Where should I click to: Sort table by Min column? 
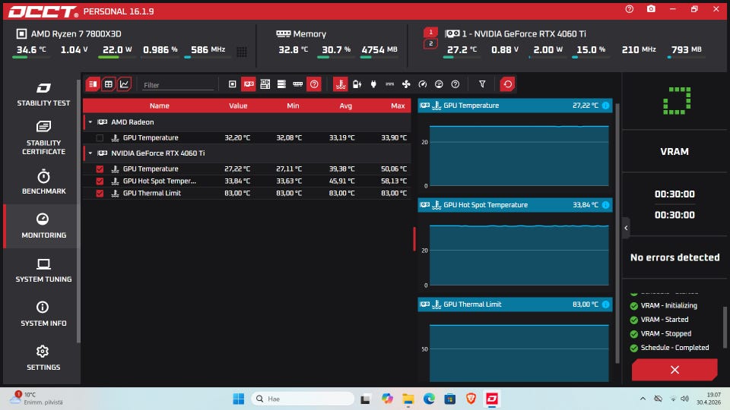(293, 106)
